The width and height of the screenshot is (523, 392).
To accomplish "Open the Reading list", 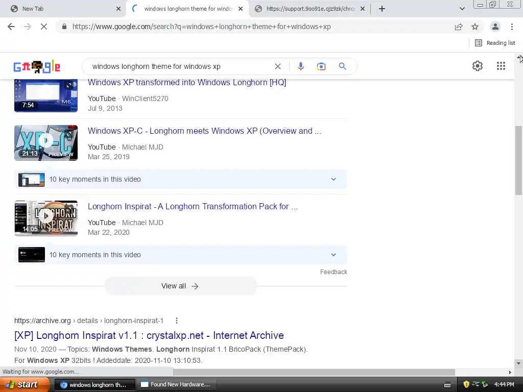I will (495, 43).
